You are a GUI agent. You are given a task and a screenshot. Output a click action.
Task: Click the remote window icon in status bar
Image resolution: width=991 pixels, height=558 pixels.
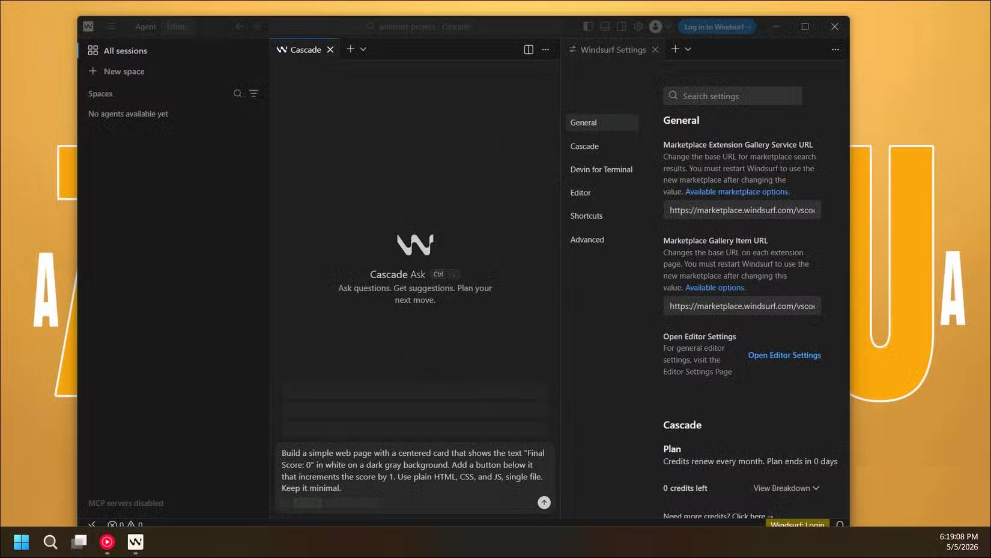pyautogui.click(x=92, y=524)
